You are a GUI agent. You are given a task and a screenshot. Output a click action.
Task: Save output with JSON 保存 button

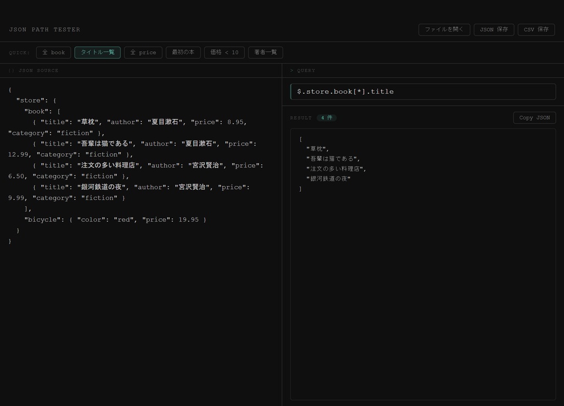point(494,30)
